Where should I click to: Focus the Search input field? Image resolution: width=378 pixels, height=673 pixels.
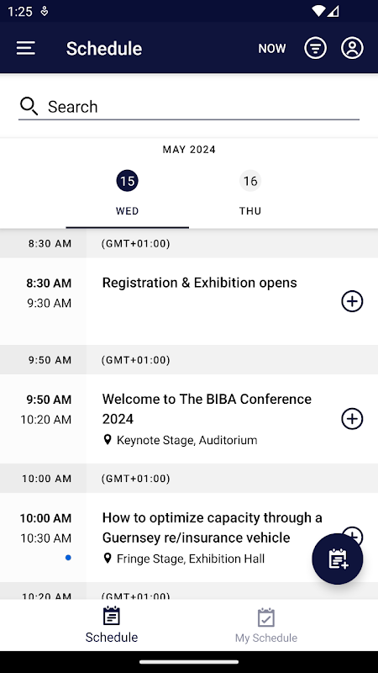click(188, 107)
